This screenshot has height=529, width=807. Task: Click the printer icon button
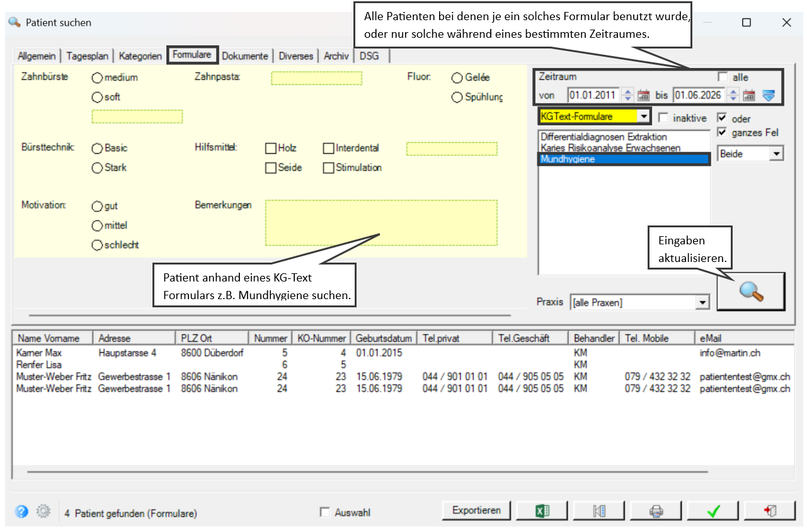tap(656, 511)
